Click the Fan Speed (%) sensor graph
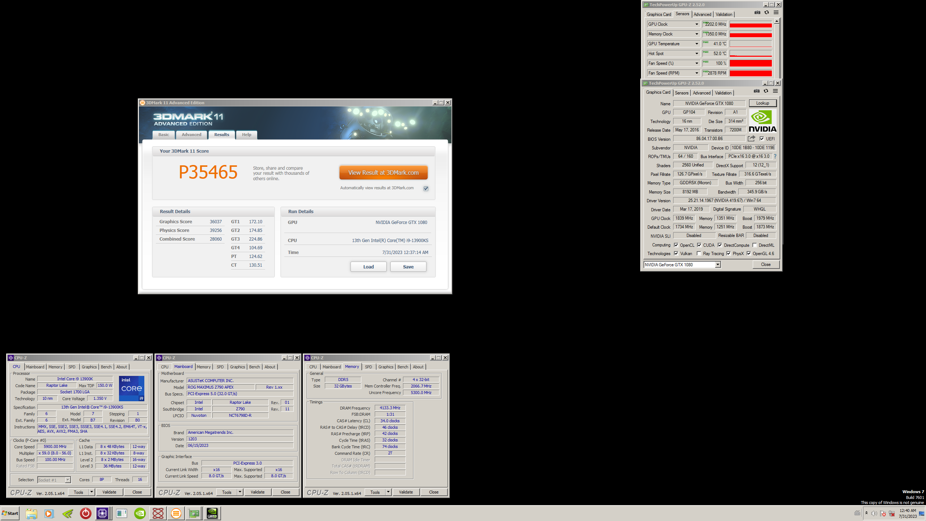Viewport: 926px width, 521px height. (x=751, y=63)
